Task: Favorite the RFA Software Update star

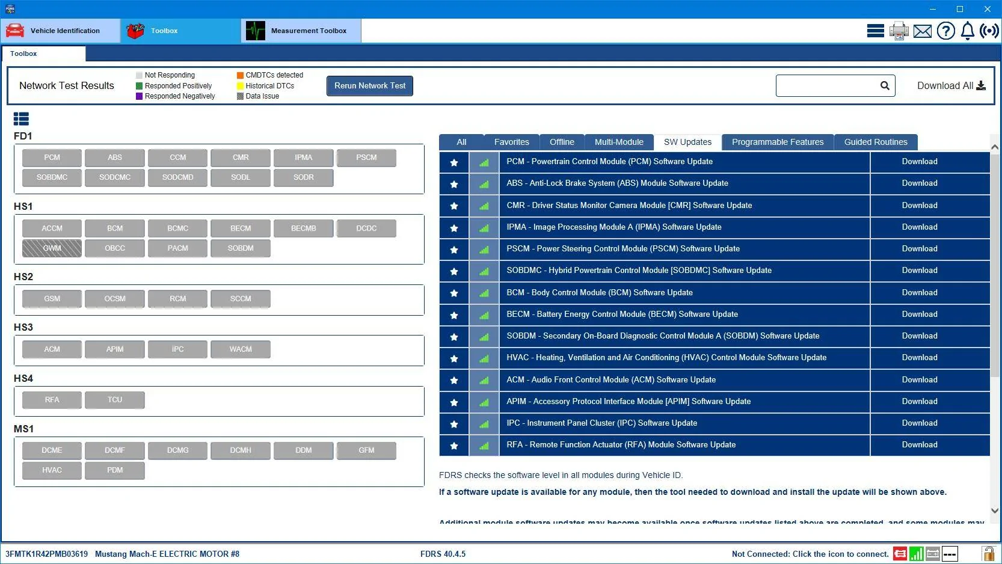Action: click(x=454, y=446)
